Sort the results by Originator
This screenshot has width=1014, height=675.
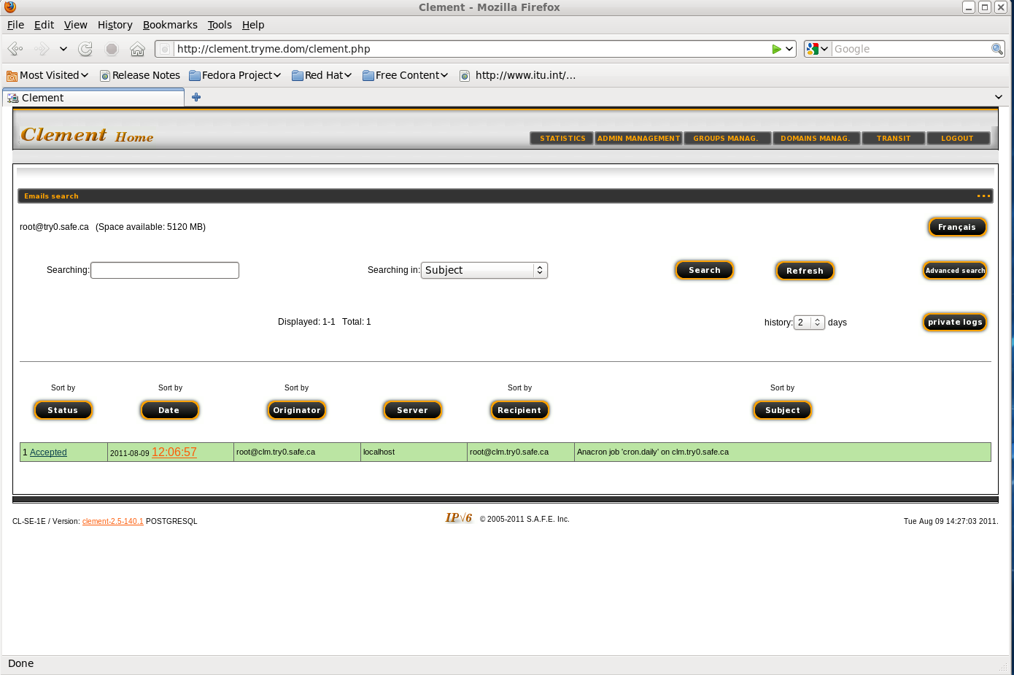(x=296, y=410)
